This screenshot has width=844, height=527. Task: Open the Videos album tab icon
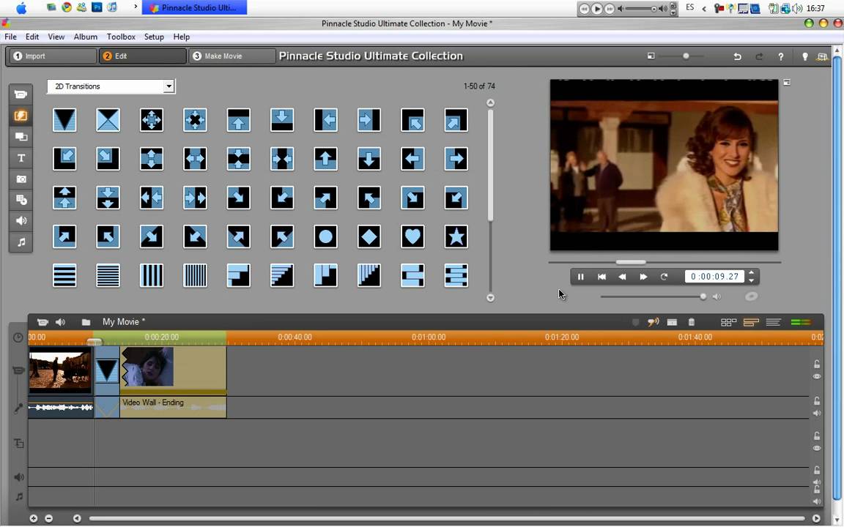[21, 94]
